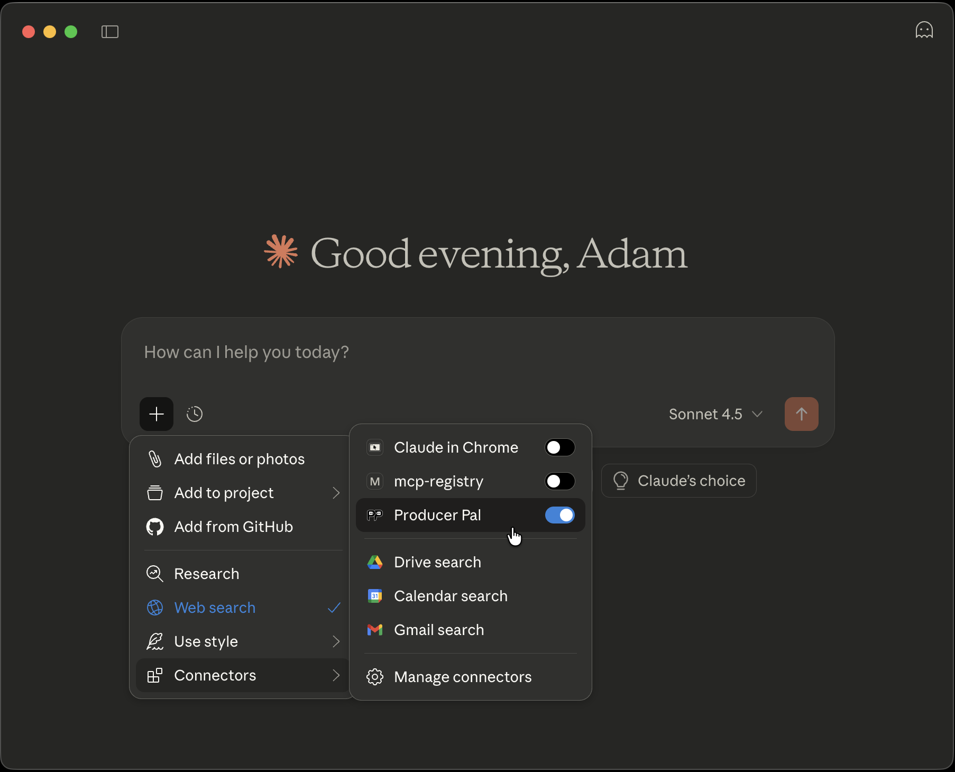
Task: Select Research from the menu
Action: tap(207, 574)
